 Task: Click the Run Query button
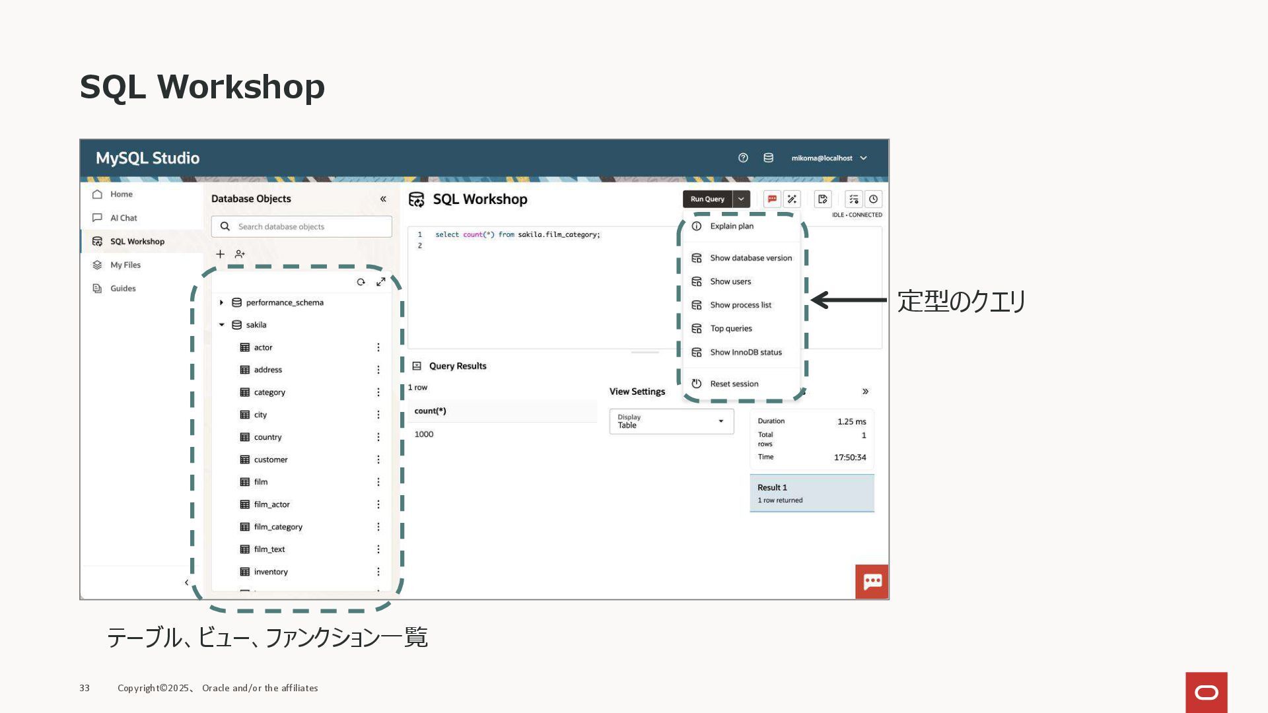pyautogui.click(x=707, y=199)
